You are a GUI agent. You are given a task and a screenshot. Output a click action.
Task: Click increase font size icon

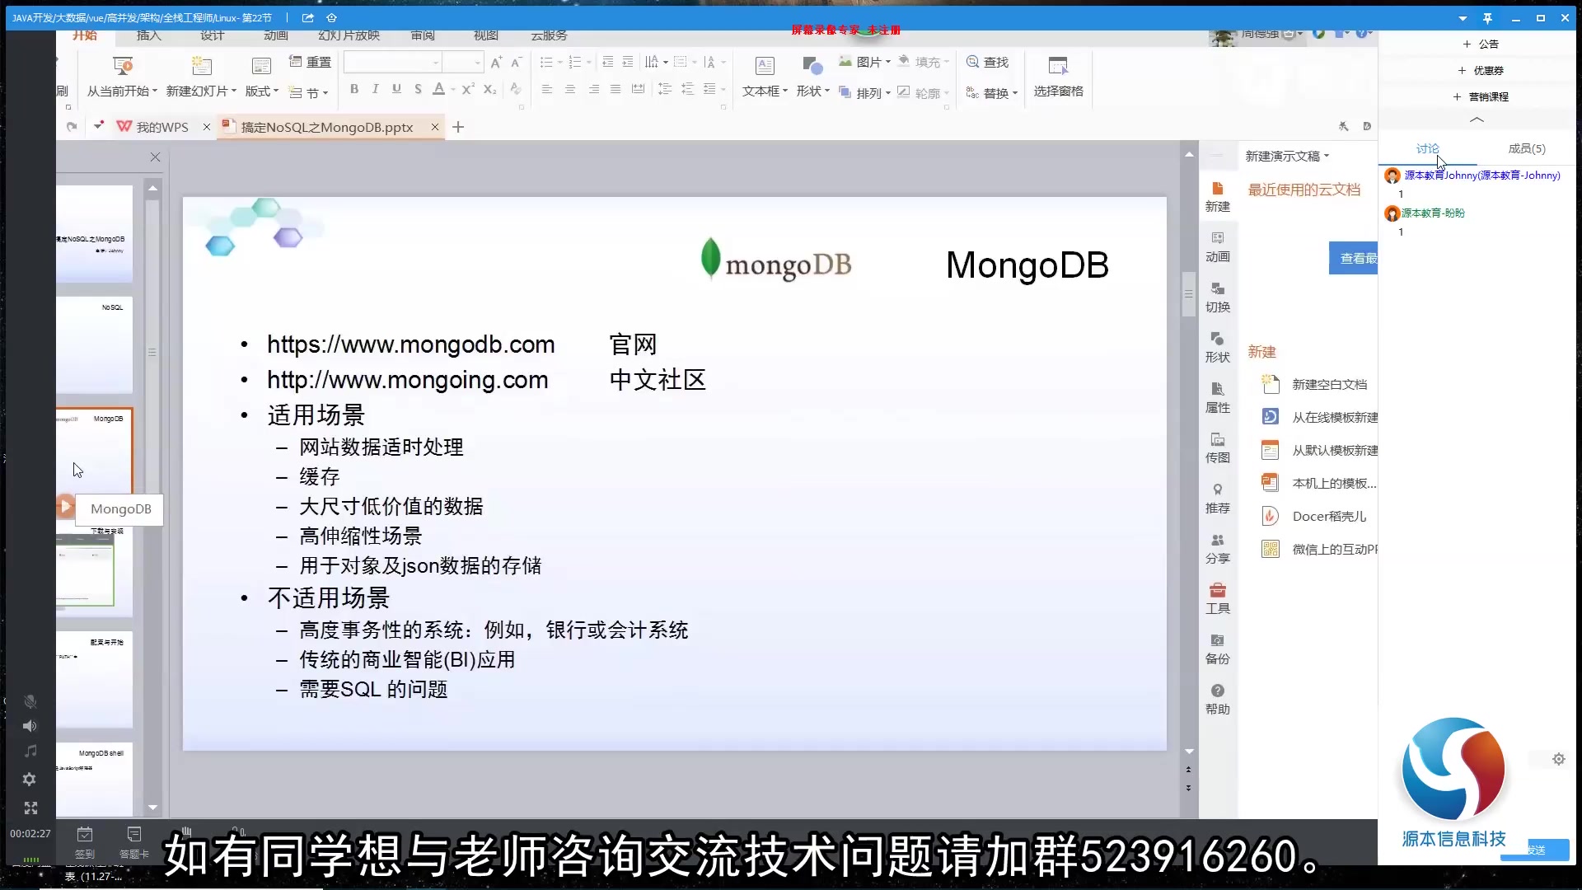click(496, 62)
